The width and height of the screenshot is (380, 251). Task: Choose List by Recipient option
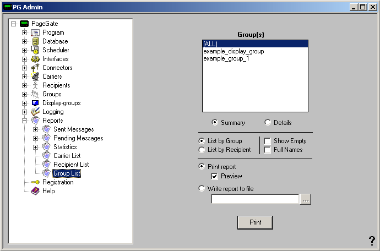coord(202,150)
